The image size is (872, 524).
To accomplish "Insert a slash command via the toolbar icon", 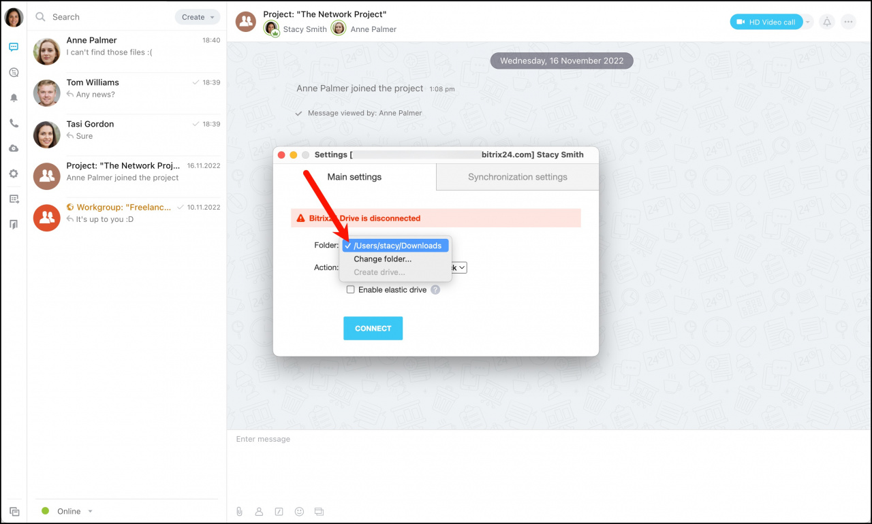I will click(x=279, y=511).
